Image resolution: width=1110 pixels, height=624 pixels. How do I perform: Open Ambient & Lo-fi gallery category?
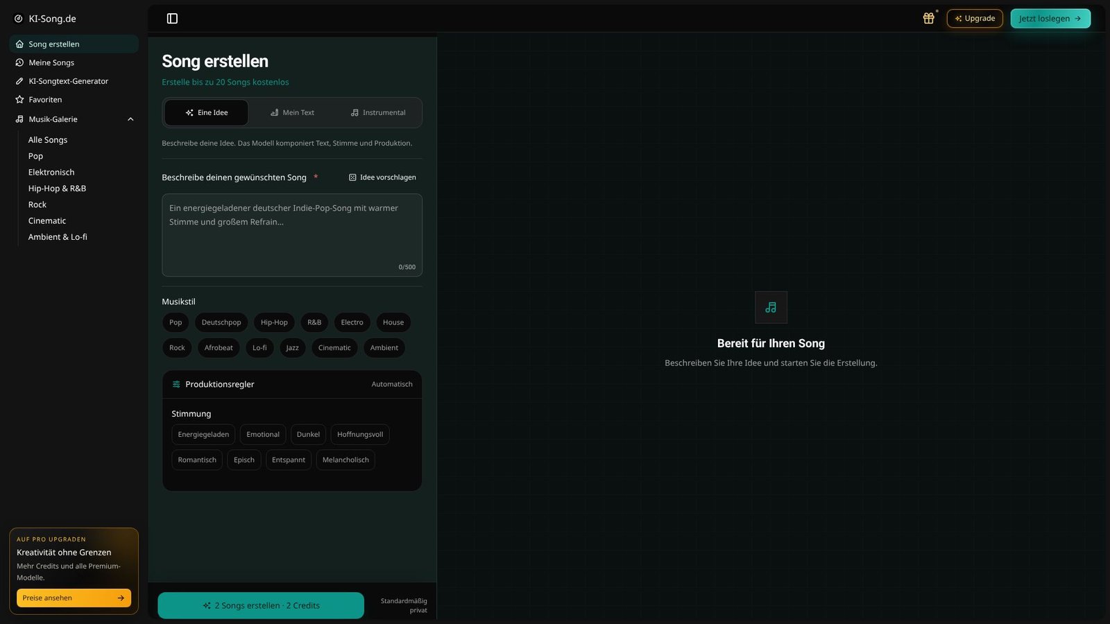58,237
